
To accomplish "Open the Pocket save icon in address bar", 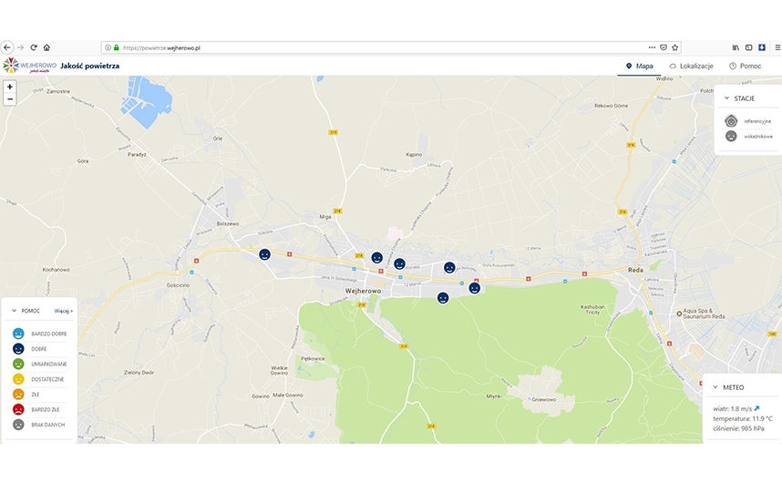I will (x=664, y=47).
